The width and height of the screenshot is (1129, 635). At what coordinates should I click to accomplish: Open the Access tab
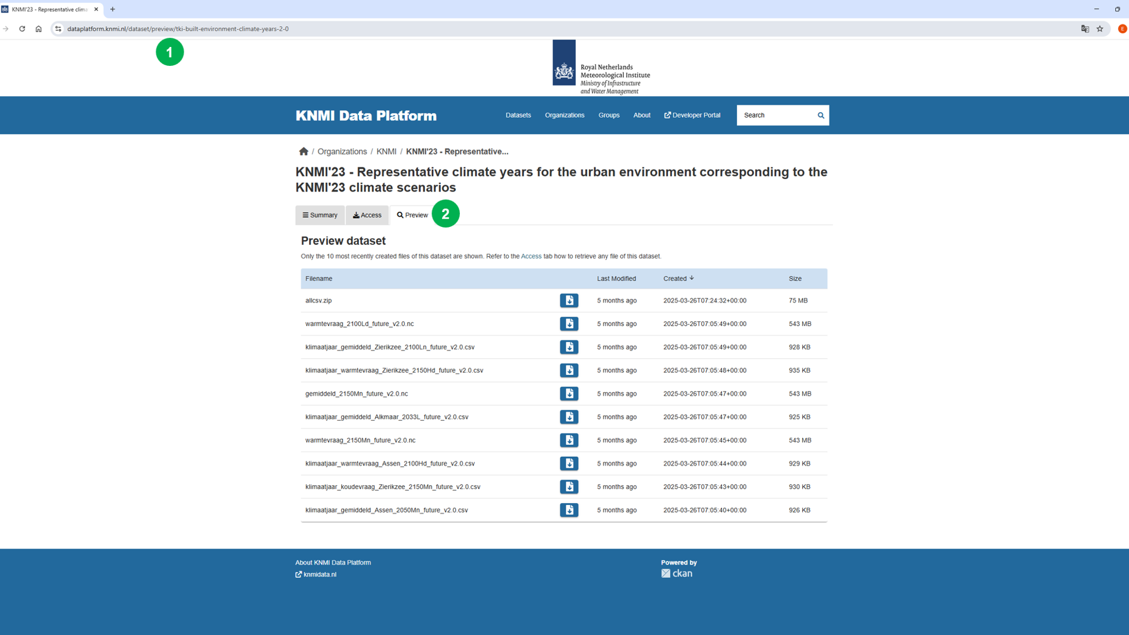[367, 215]
